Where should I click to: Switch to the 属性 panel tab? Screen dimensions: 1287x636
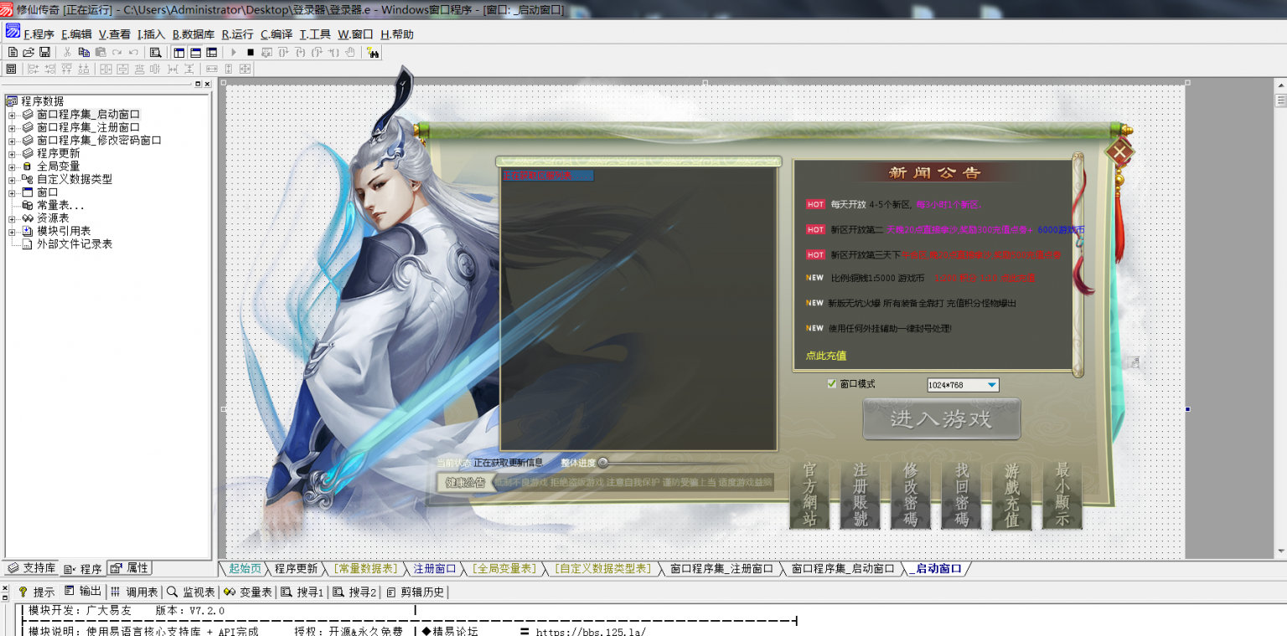coord(131,568)
